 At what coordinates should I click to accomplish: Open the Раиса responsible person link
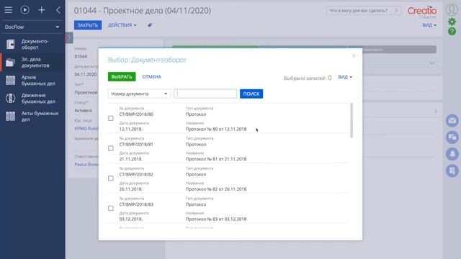[86, 165]
